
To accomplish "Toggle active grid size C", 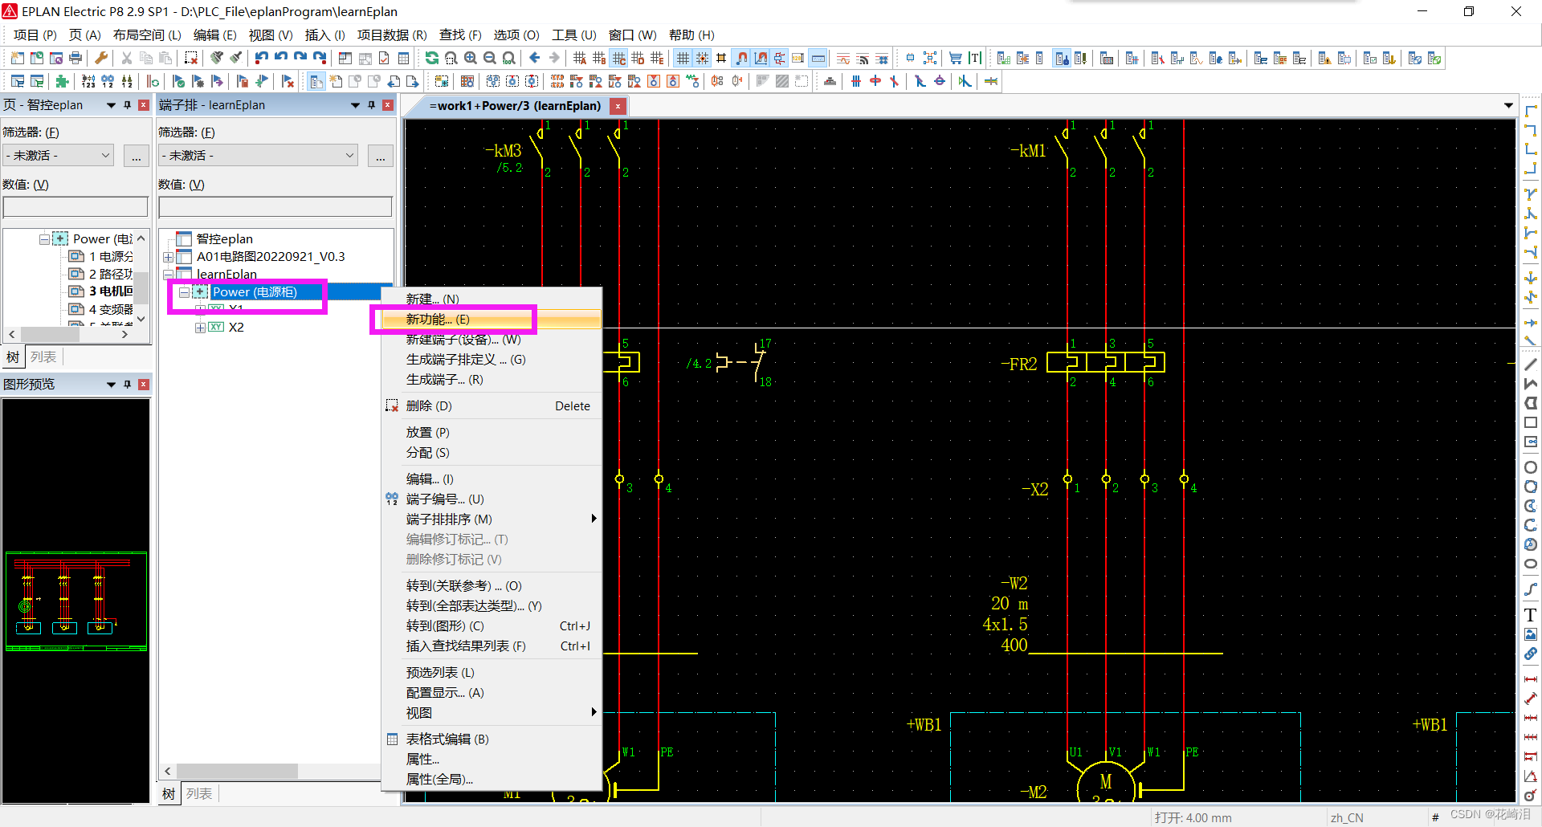I will click(x=618, y=58).
